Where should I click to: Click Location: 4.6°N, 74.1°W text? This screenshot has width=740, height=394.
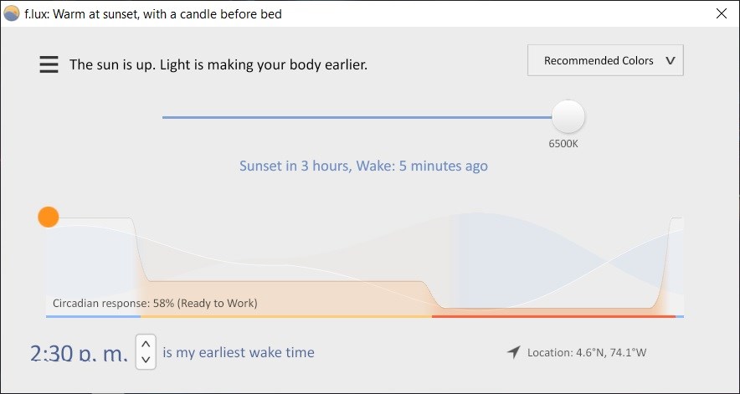point(587,353)
